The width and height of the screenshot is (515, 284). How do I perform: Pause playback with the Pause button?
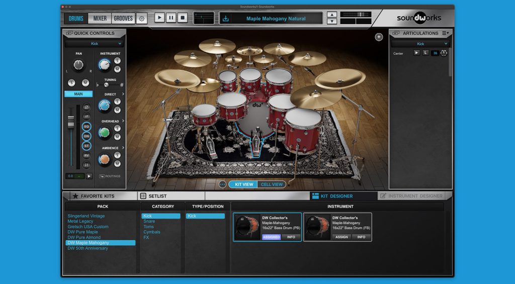(x=171, y=18)
